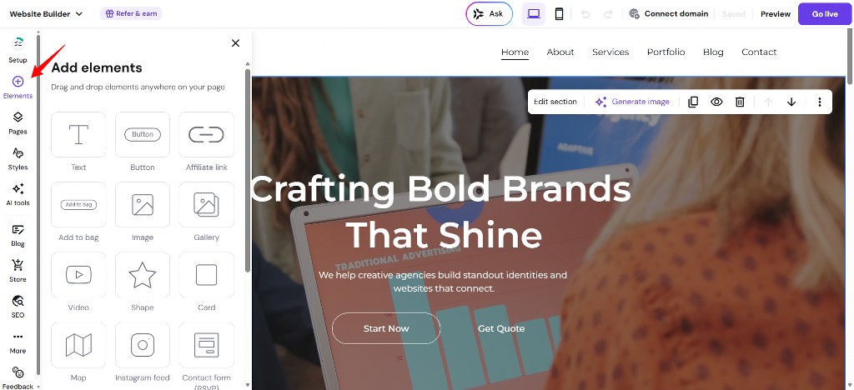
Task: Open section more options menu
Action: click(x=820, y=102)
